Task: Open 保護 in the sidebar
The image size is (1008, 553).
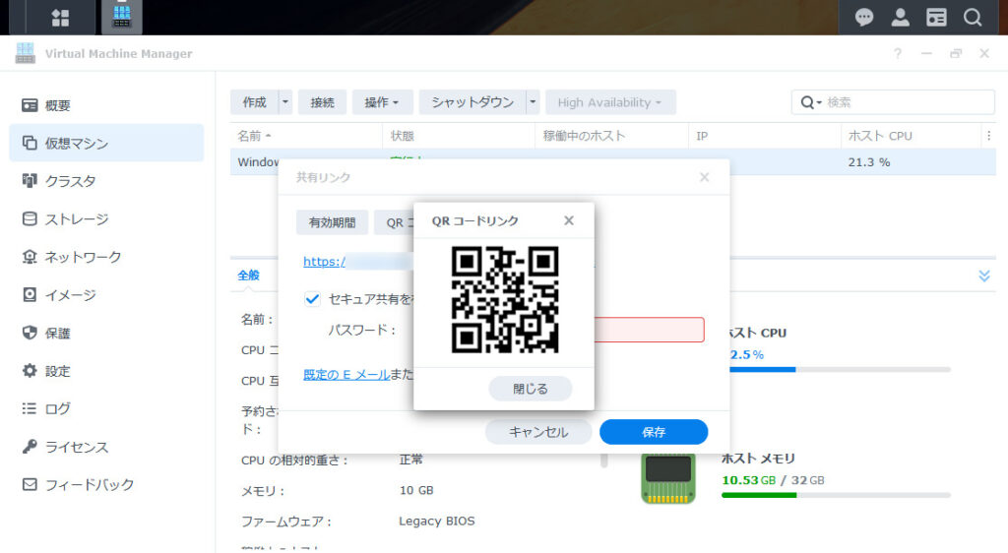Action: tap(106, 333)
